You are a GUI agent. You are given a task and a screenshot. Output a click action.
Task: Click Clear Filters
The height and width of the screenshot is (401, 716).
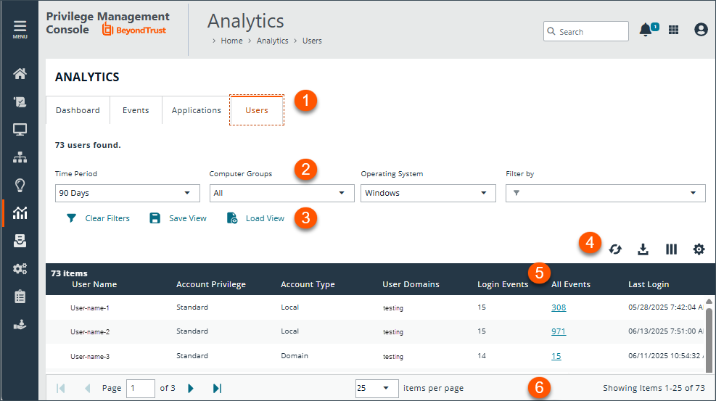[x=98, y=218]
